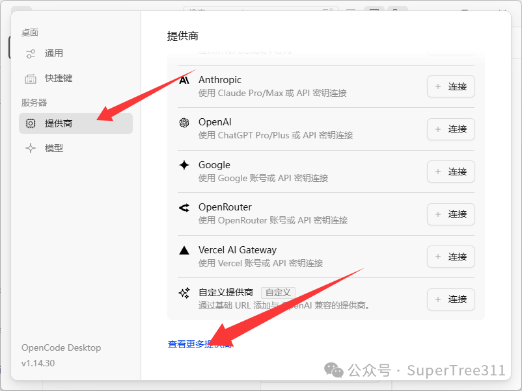Click the Claude Pro/Max description text
This screenshot has height=391, width=522.
272,93
